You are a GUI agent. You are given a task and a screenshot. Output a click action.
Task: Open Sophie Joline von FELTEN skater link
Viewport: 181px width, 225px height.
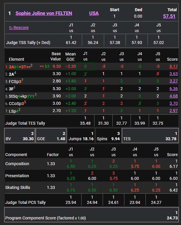(44, 13)
